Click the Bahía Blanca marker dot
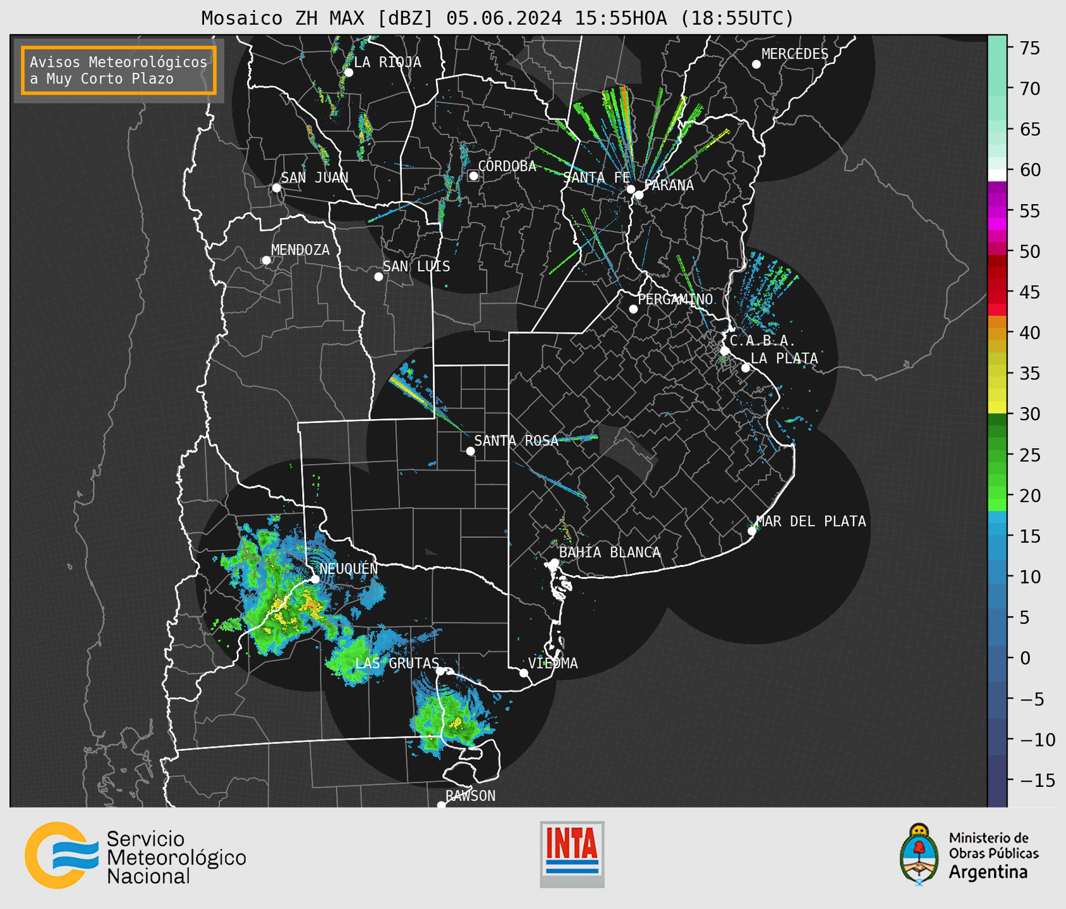Screen dimensions: 1066x909 point(554,563)
